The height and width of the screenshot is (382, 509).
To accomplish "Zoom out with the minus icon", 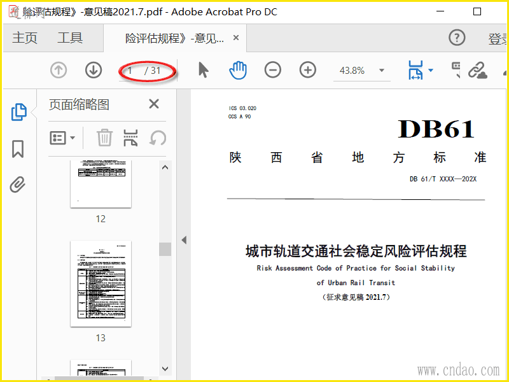I will click(x=273, y=70).
